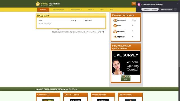The height and width of the screenshot is (101, 180).
Task: Click the $5.00 cash value
Action: [x=134, y=20]
